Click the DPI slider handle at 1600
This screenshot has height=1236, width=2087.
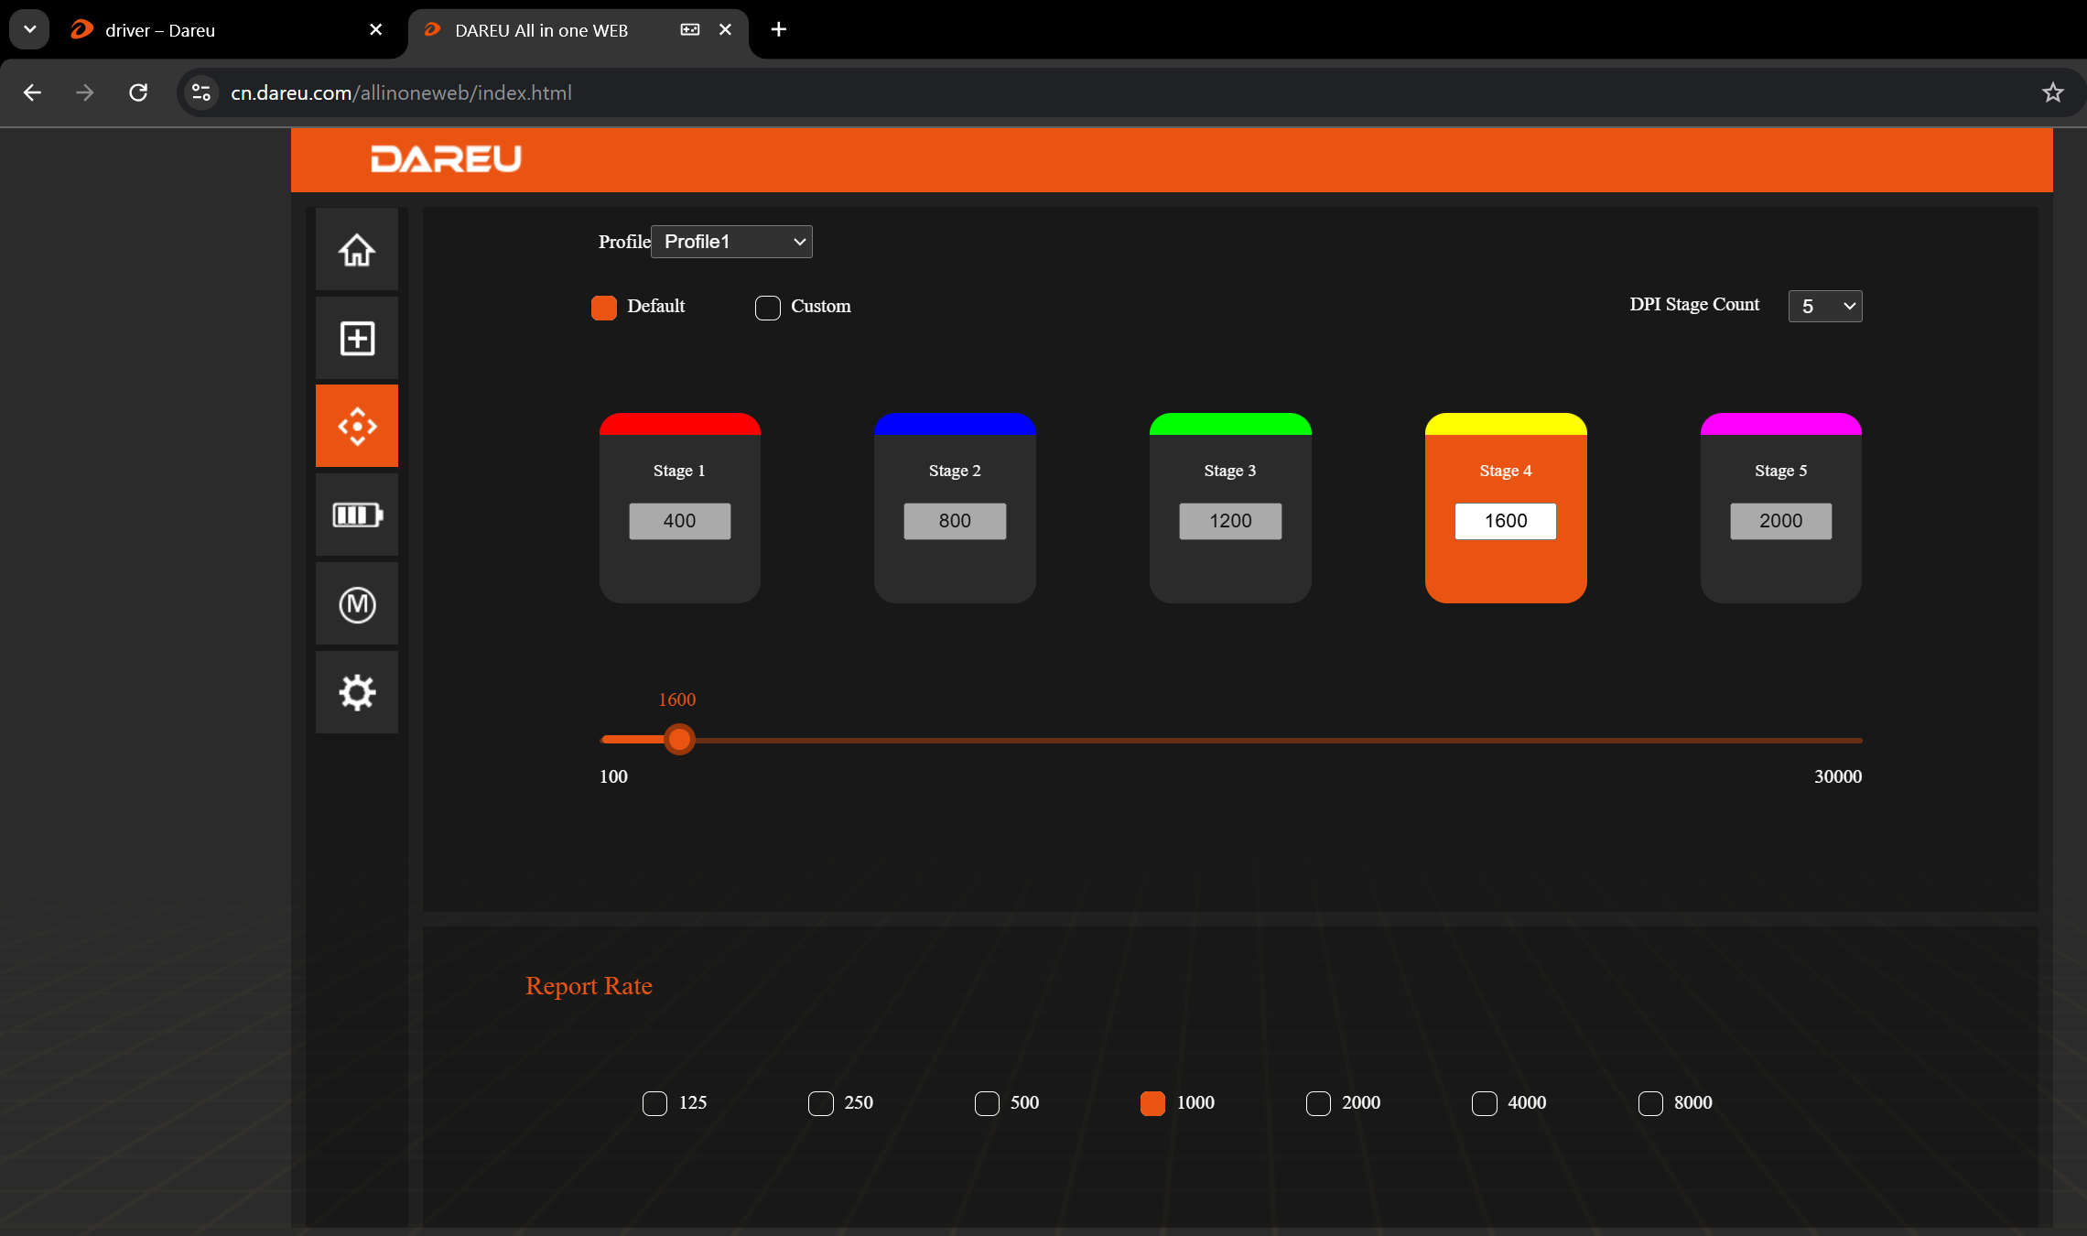(679, 739)
